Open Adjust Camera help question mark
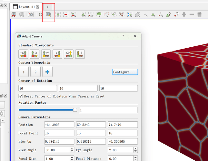208x161 pixels. pyautogui.click(x=123, y=36)
